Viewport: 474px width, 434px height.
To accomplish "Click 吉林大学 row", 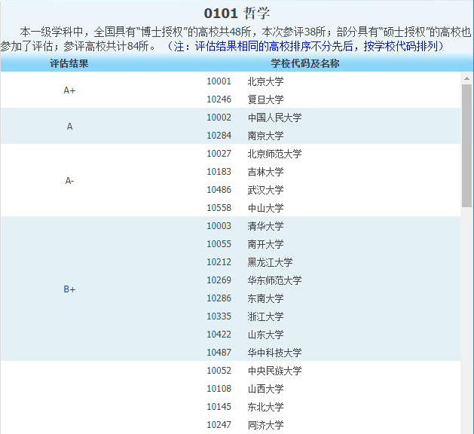I will 300,172.
